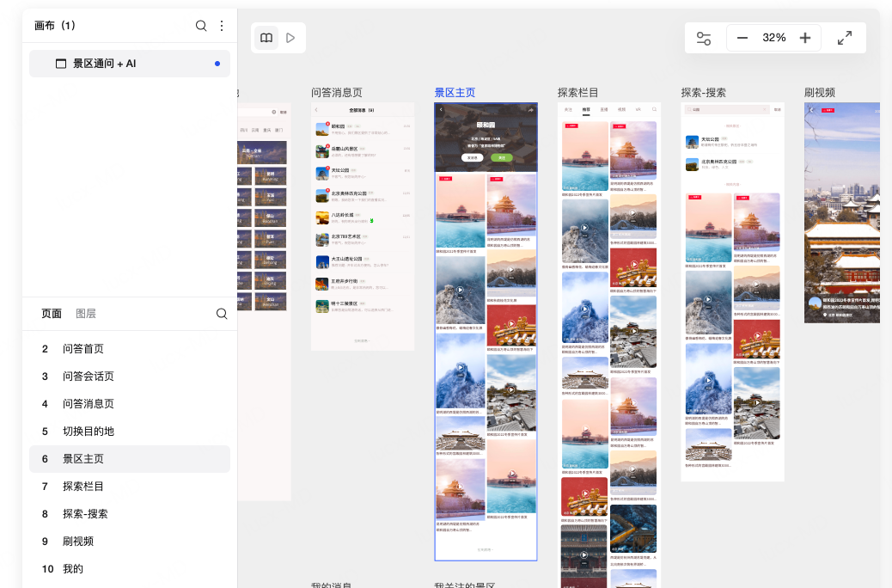
Task: Click 八达岭长城 row in 问答消息页
Action: tap(363, 218)
